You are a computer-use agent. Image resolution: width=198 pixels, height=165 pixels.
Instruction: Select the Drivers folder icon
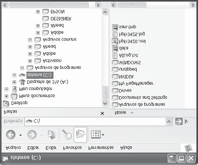pyautogui.click(x=115, y=91)
